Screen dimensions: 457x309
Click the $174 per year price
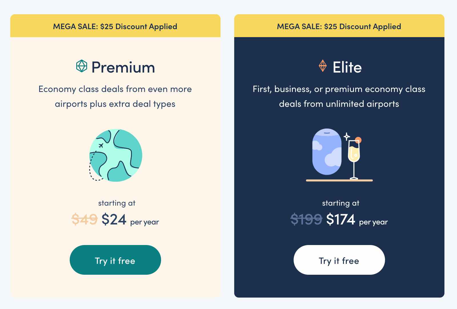pos(357,220)
